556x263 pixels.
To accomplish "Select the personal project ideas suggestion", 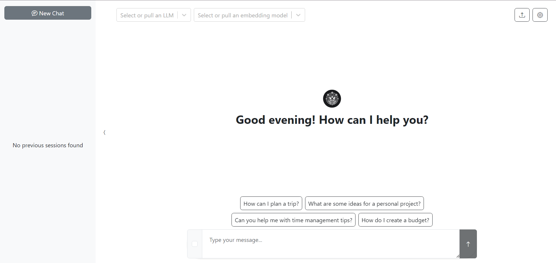I will 364,203.
